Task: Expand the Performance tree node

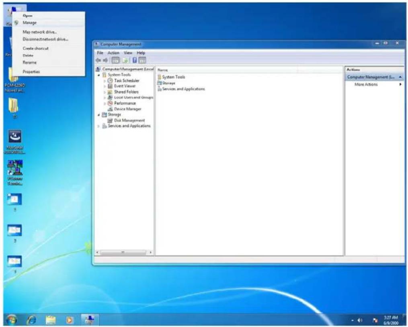Action: [105, 103]
